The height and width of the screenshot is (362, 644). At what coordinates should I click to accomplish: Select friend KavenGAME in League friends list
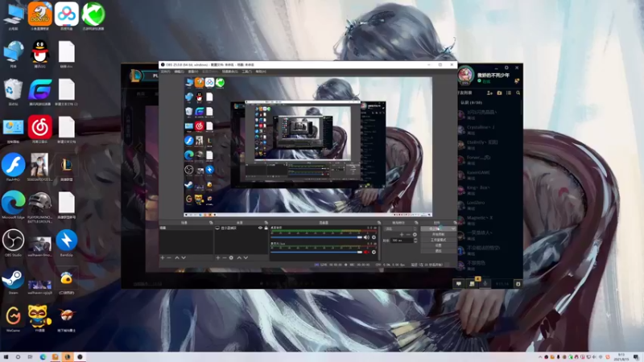tap(489, 175)
